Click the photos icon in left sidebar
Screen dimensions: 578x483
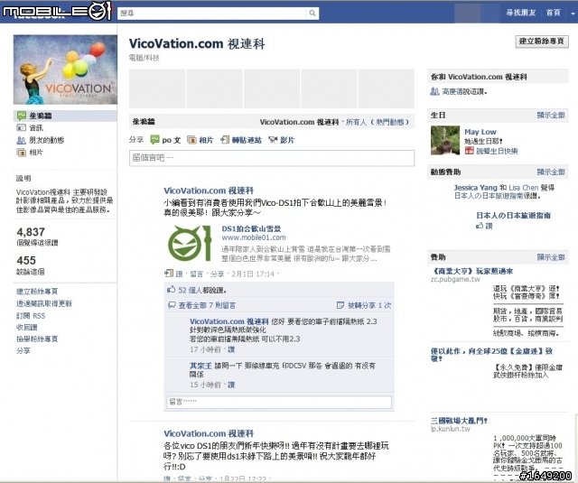click(x=22, y=153)
